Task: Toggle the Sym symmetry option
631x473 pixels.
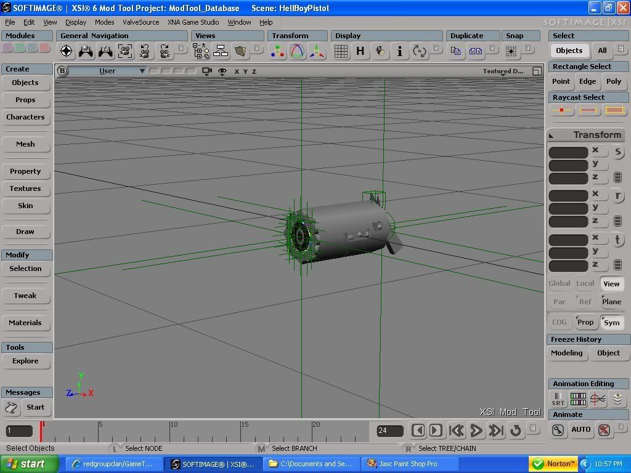Action: click(x=611, y=322)
